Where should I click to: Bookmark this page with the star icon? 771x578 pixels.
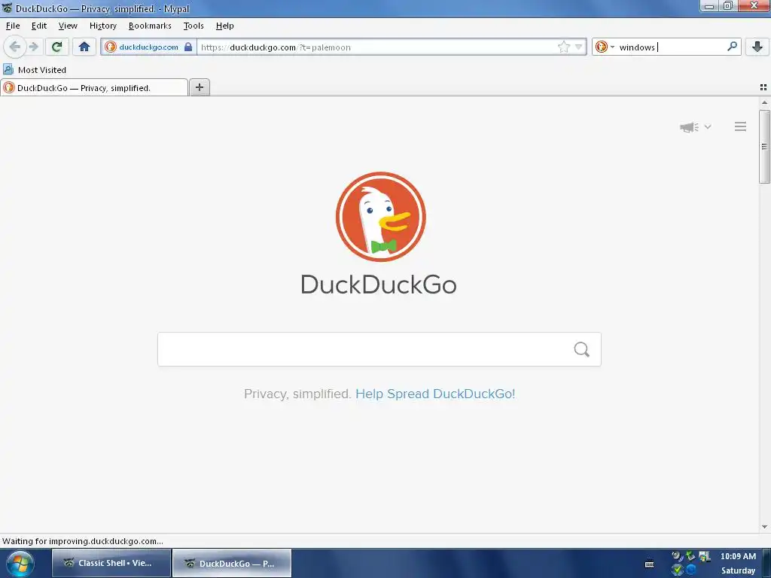point(563,47)
